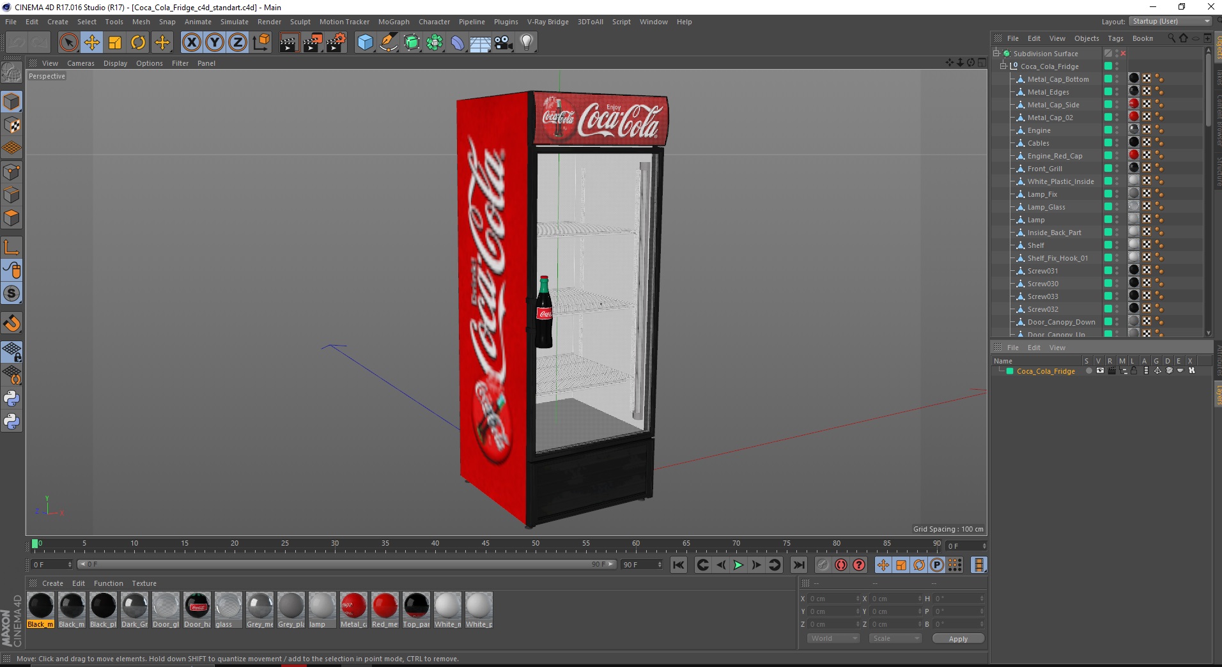Click the Apply button
Viewport: 1222px width, 667px height.
click(x=957, y=638)
